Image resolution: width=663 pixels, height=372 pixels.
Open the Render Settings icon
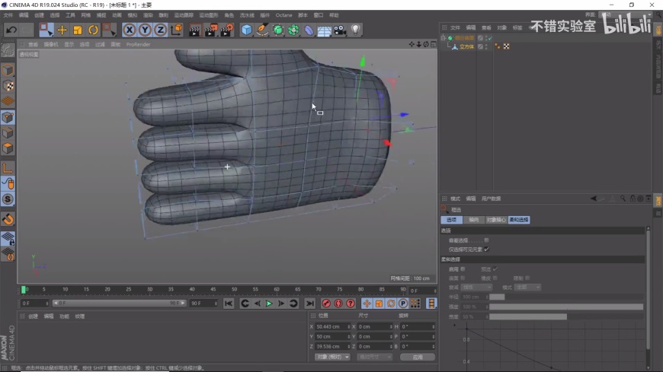coord(227,30)
